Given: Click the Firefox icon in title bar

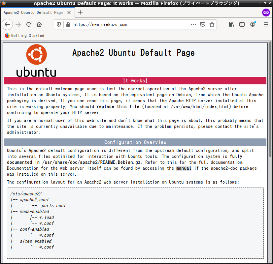Looking at the screenshot, I should [4, 3].
